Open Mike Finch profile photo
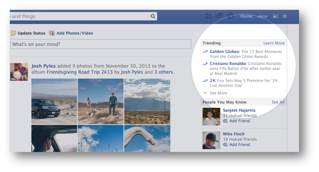Screen dimensions: 319x172 coord(211,140)
